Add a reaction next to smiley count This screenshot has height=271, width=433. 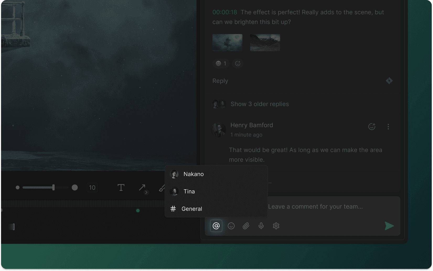point(238,63)
